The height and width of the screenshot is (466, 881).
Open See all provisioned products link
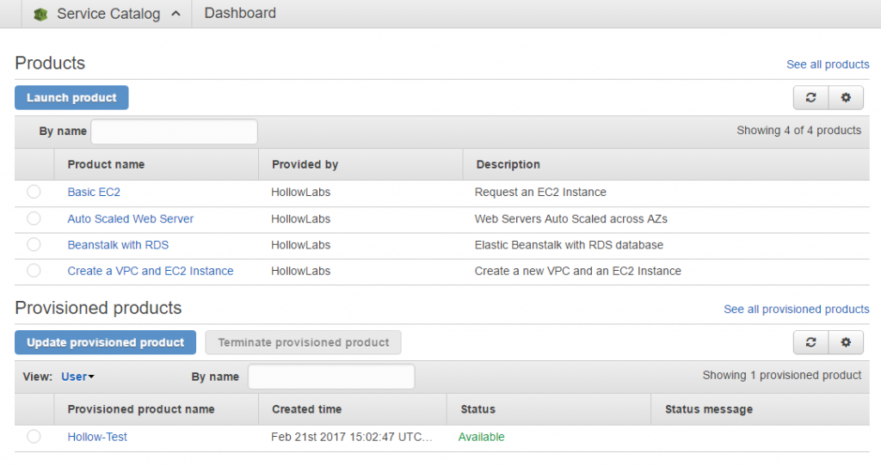796,310
